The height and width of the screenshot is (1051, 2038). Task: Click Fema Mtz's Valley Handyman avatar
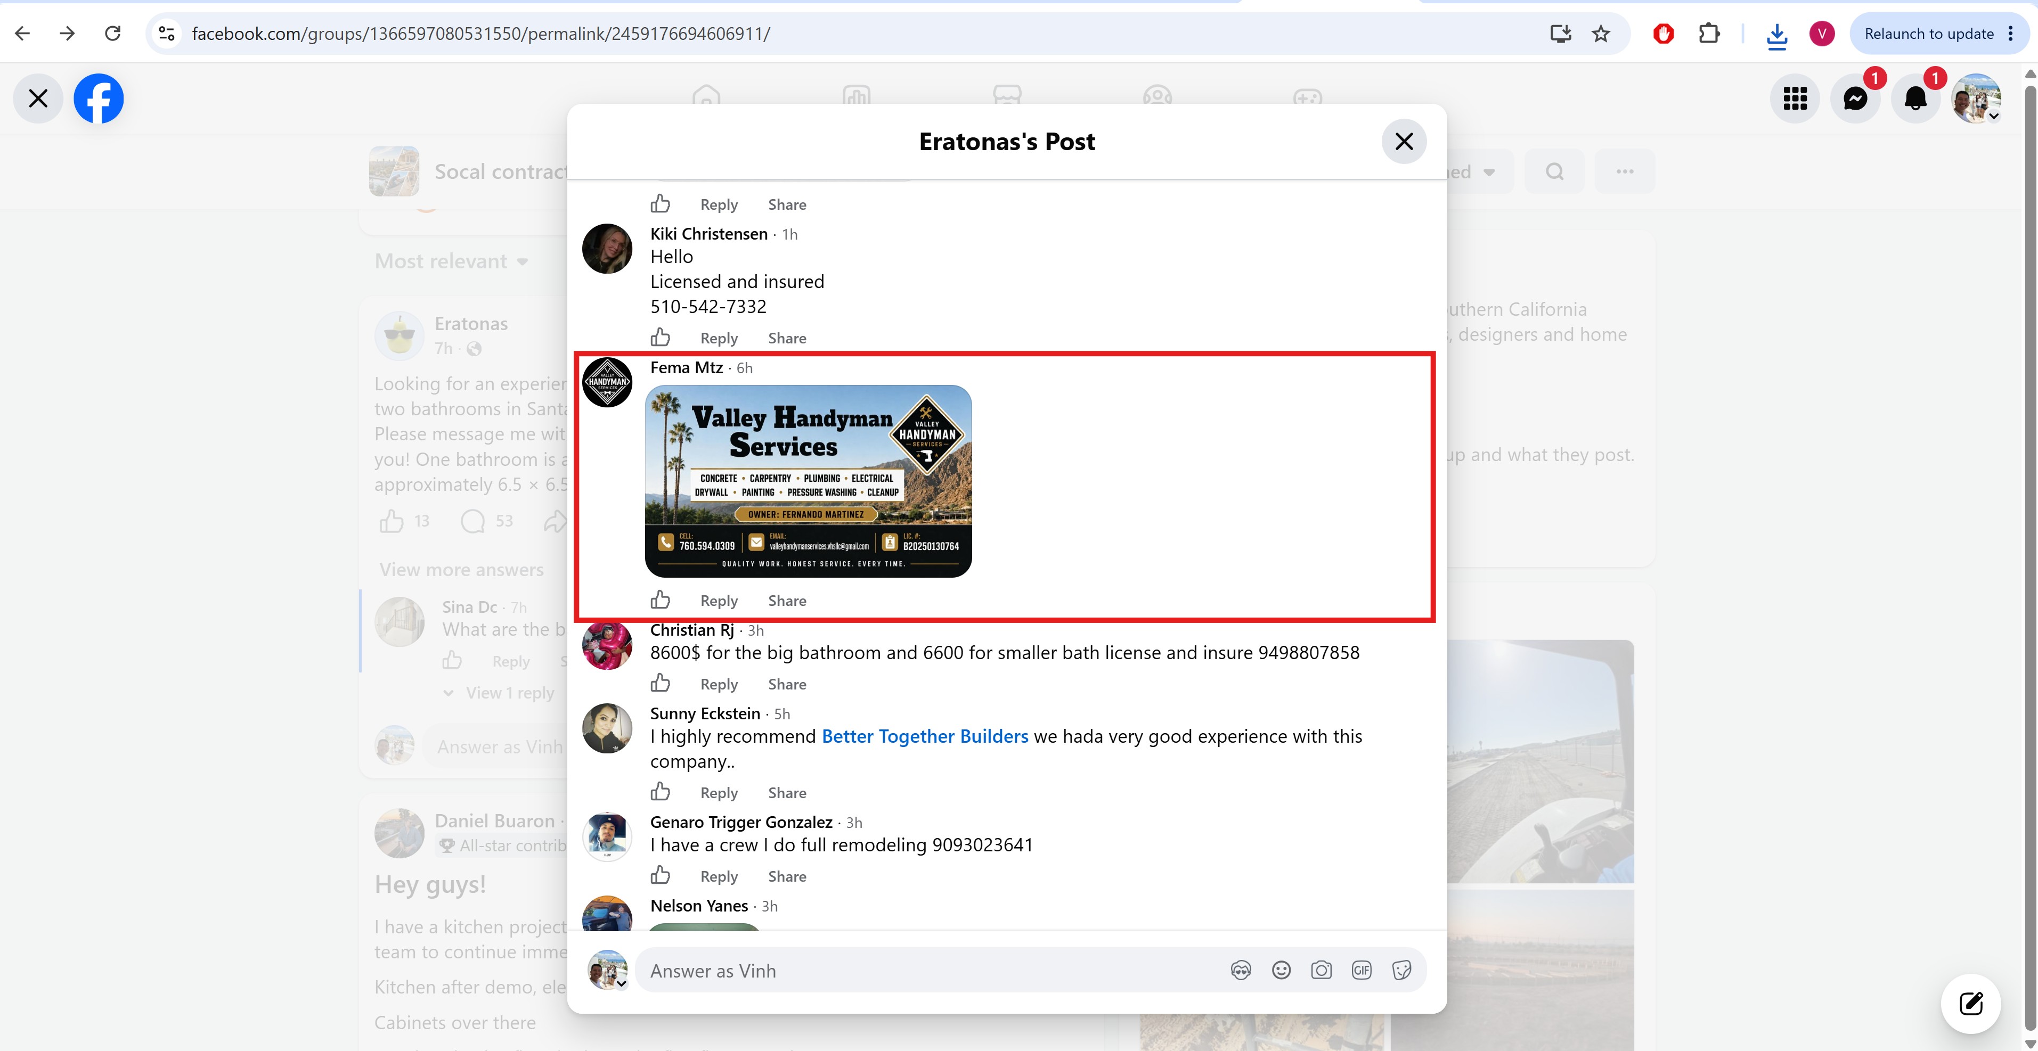[607, 382]
